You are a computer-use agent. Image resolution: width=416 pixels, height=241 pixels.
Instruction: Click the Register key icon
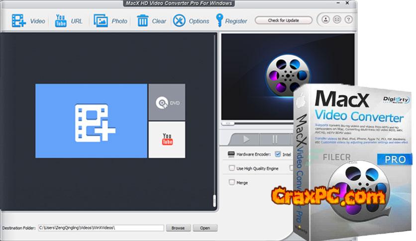(219, 21)
